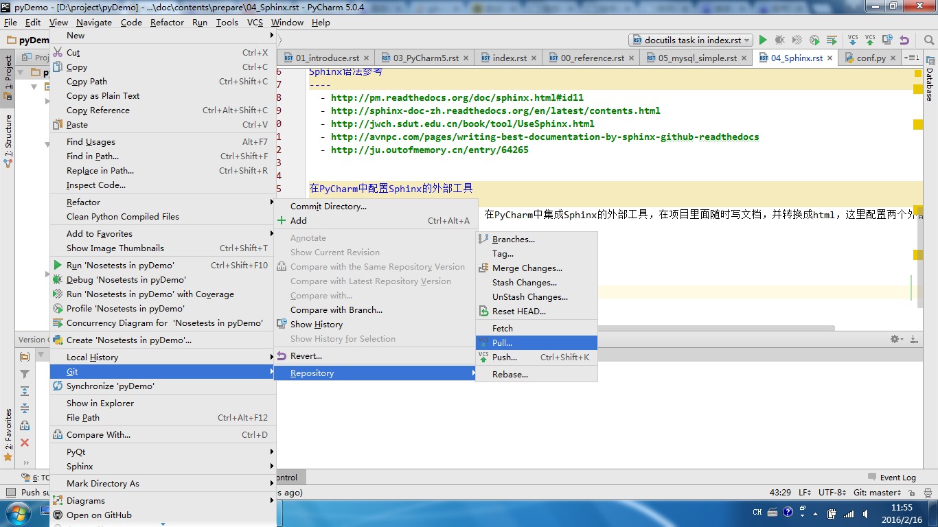Click the Profile run toolbar icon
Image resolution: width=938 pixels, height=527 pixels.
(814, 40)
